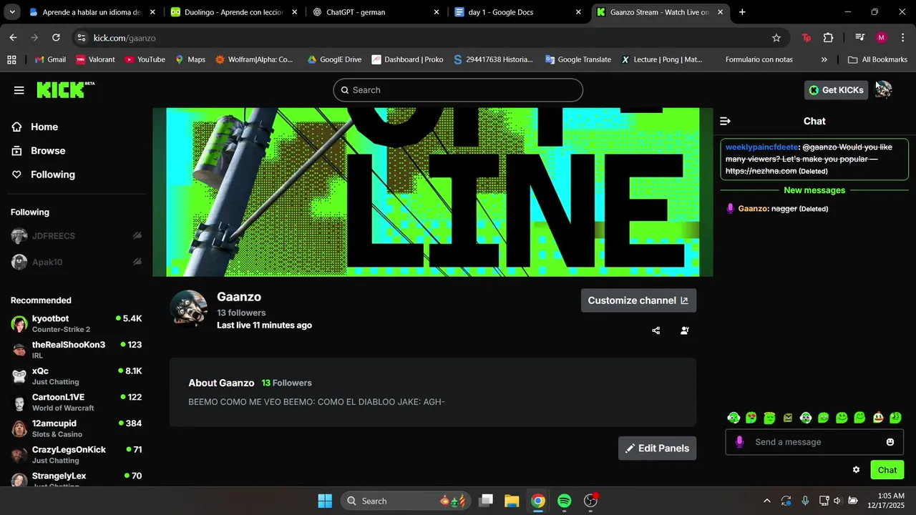916x515 pixels.
Task: Click the Chrome address bar
Action: pos(429,38)
